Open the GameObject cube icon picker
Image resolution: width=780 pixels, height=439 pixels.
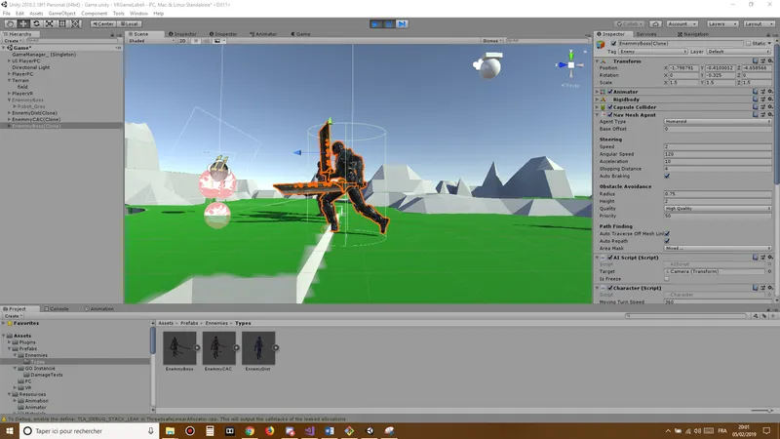pos(601,45)
